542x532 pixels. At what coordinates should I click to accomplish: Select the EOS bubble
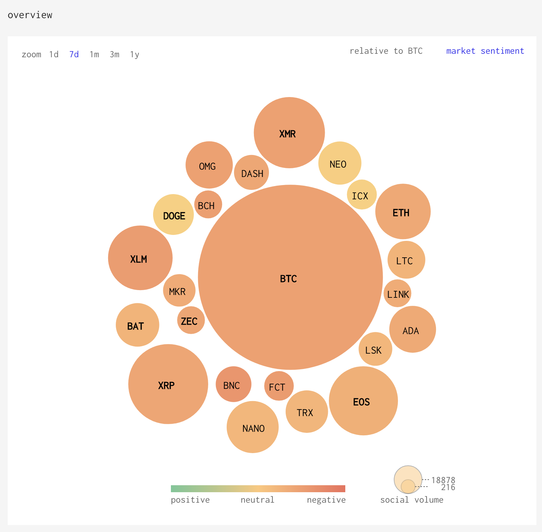click(363, 401)
